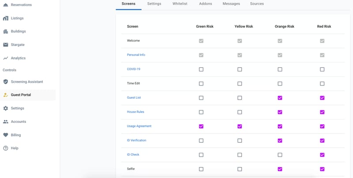
Task: Open Help question mark icon
Action: 6,148
